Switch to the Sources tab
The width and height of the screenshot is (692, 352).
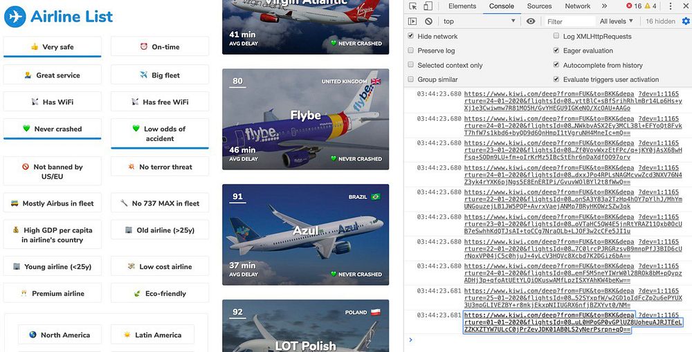tap(539, 6)
